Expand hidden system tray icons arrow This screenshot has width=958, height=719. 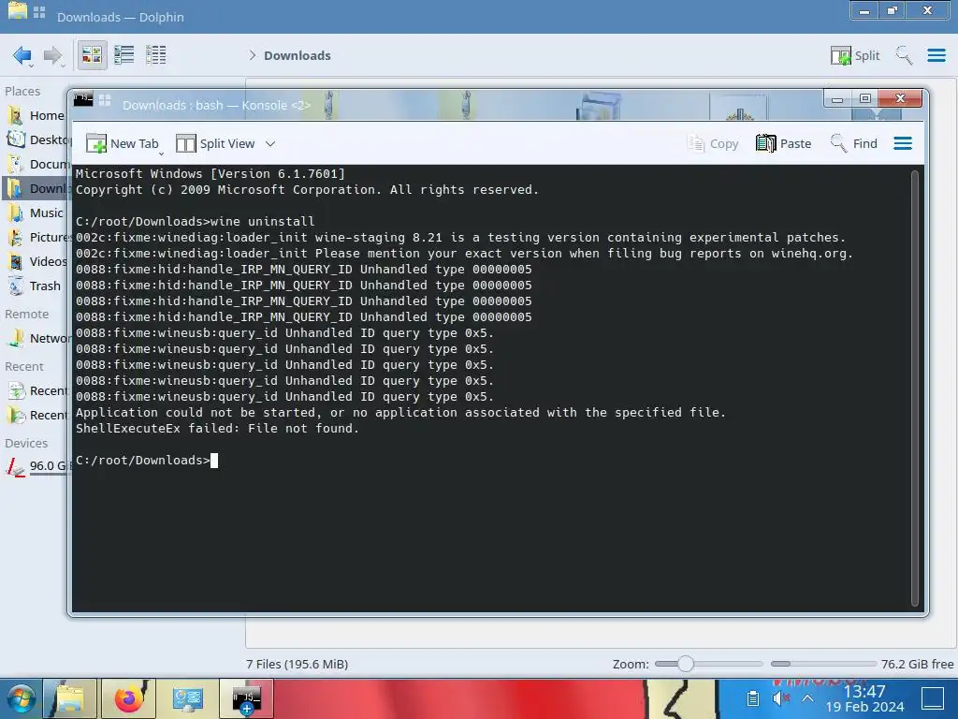pos(807,698)
